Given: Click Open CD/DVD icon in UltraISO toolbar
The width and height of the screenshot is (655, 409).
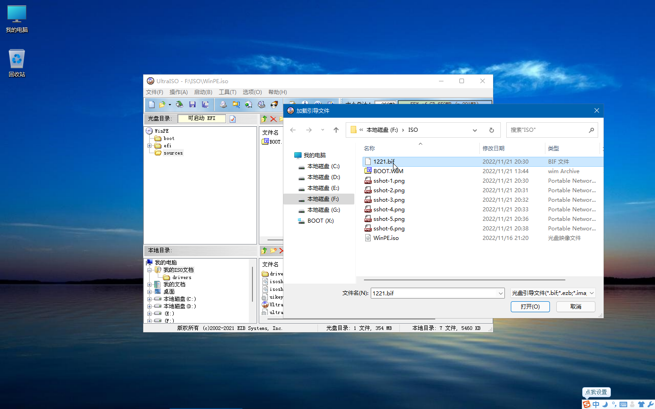Looking at the screenshot, I should (180, 105).
